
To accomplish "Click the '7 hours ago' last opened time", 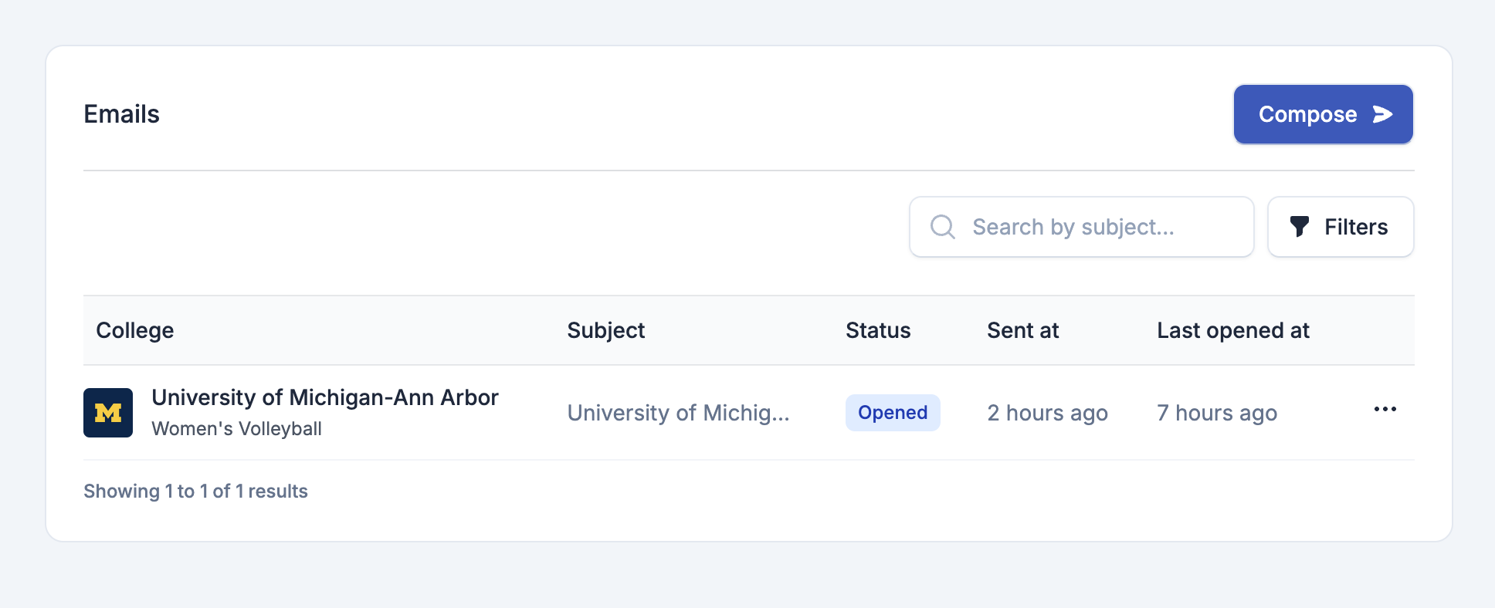I will point(1217,413).
